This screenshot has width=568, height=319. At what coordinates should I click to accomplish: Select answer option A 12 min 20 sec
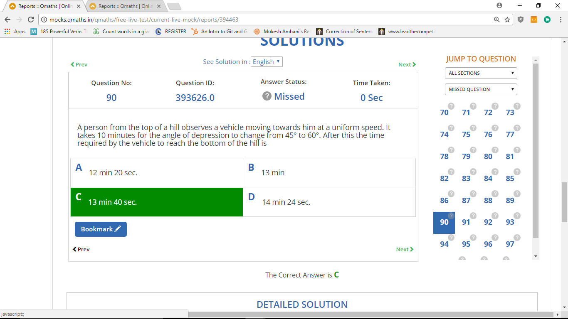pos(157,172)
